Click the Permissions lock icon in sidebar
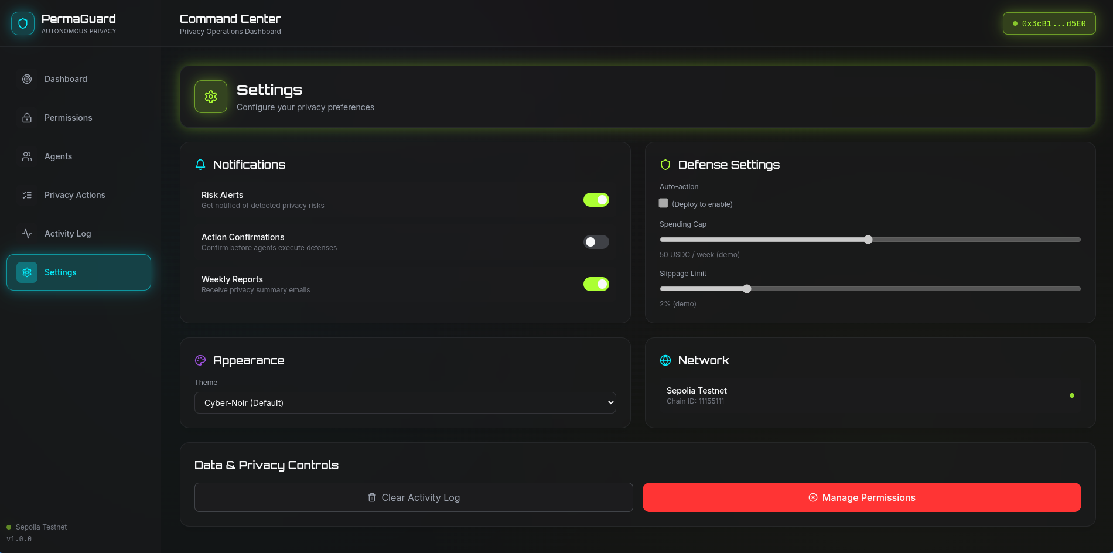The height and width of the screenshot is (553, 1113). click(27, 118)
